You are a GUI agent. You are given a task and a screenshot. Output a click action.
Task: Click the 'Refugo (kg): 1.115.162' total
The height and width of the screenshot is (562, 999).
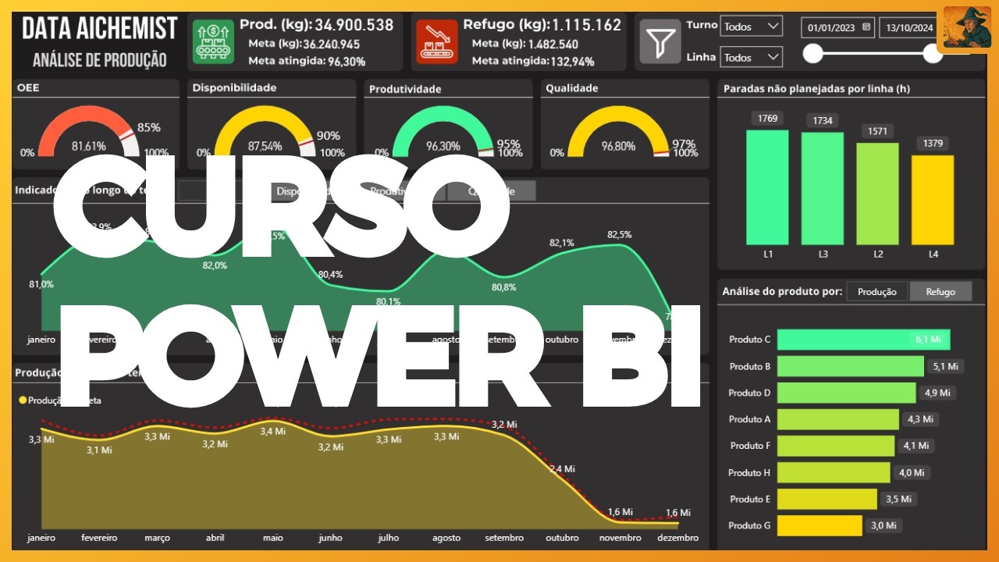click(542, 25)
